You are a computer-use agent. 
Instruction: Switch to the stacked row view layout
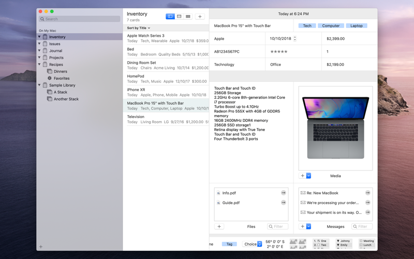[x=179, y=17]
